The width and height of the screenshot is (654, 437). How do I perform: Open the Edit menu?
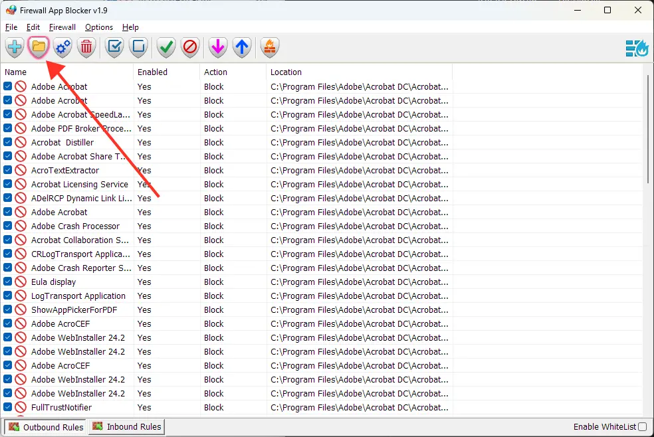coord(33,27)
